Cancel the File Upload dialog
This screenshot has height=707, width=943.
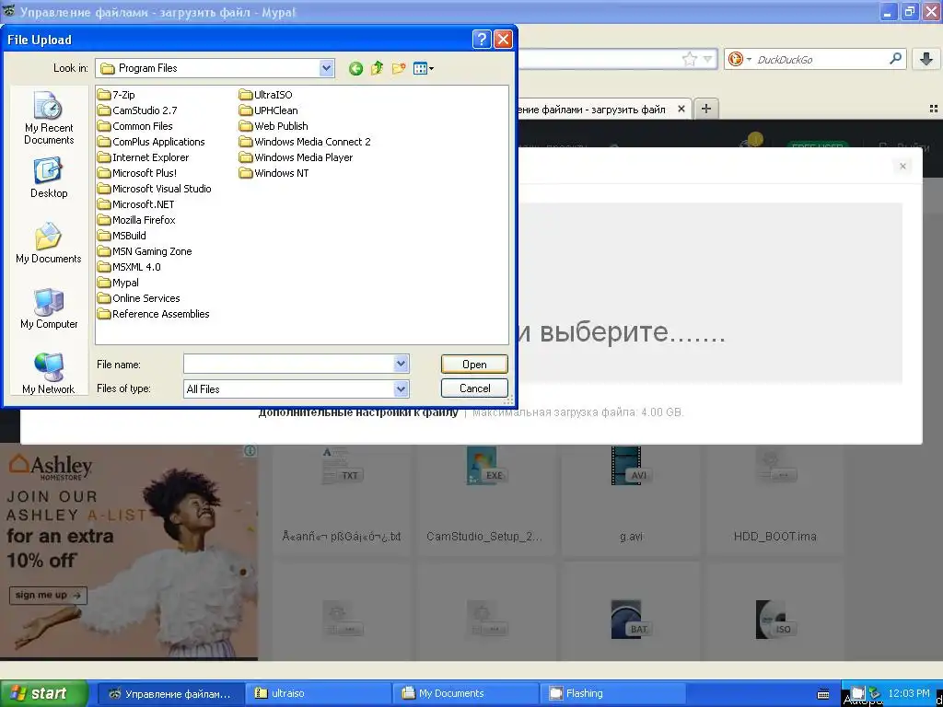pos(474,388)
